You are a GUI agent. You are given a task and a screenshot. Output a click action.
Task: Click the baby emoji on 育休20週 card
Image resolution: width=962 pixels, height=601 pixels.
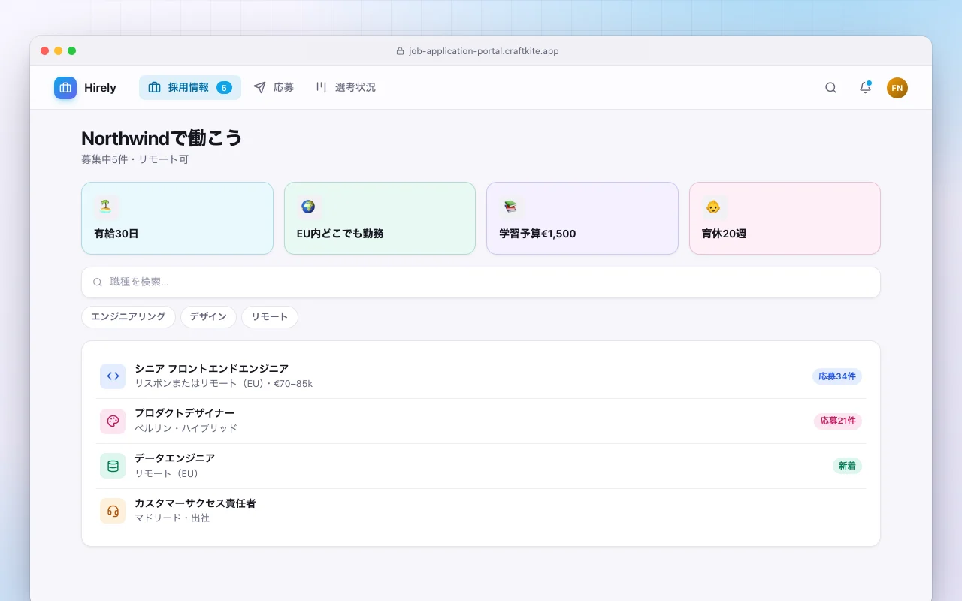point(713,207)
